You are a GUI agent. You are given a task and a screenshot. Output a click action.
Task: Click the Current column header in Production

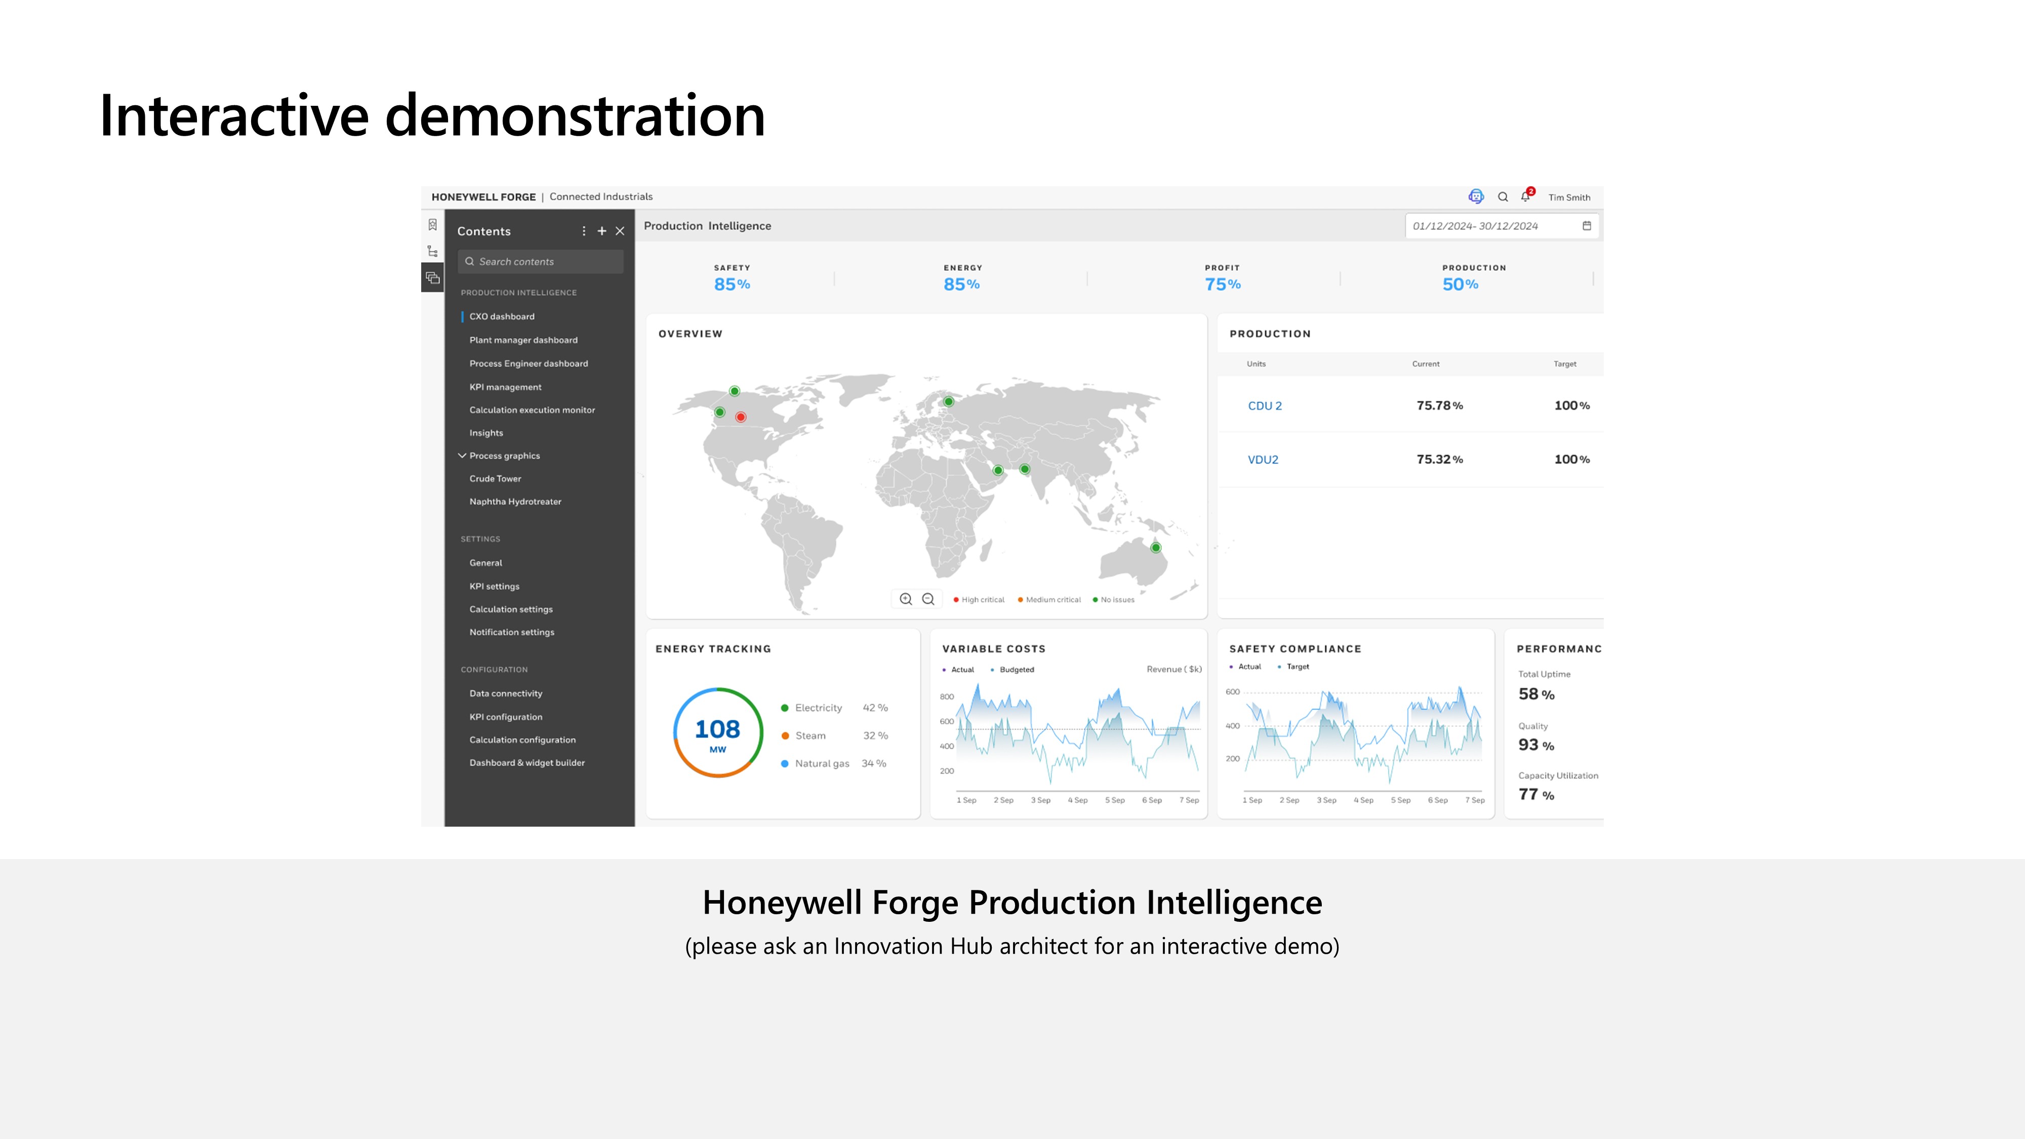point(1425,364)
